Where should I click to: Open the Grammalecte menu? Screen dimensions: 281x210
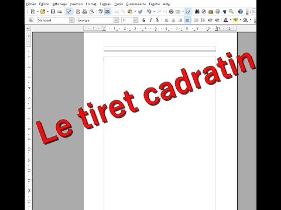coord(136,4)
